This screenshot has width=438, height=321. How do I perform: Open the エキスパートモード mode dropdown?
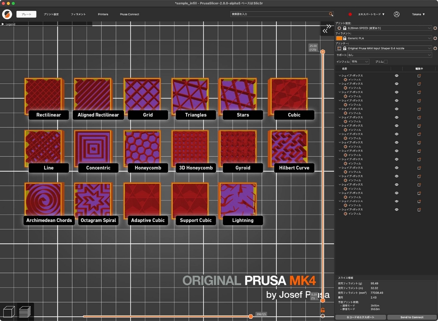click(371, 14)
